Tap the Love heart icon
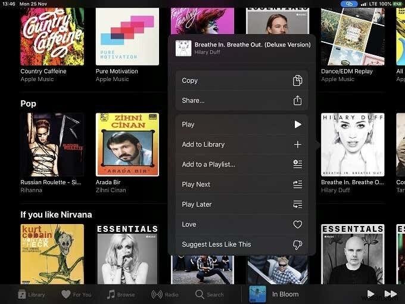This screenshot has width=405, height=304. pos(298,224)
